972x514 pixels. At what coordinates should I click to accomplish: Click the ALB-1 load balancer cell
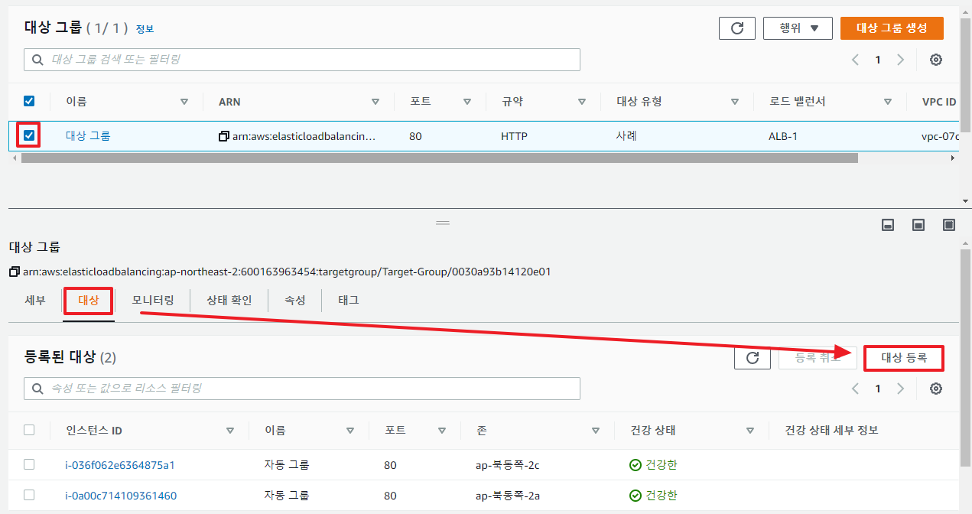click(x=783, y=136)
